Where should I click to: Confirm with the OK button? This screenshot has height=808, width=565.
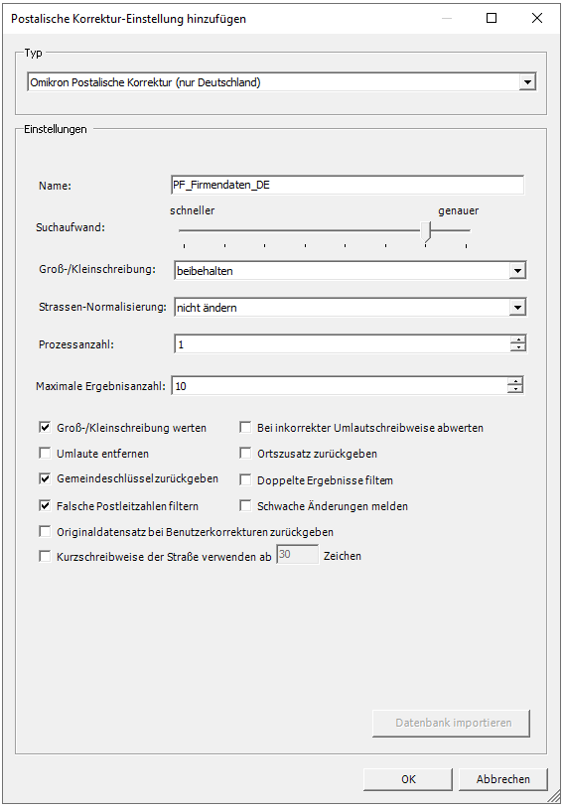point(408,779)
